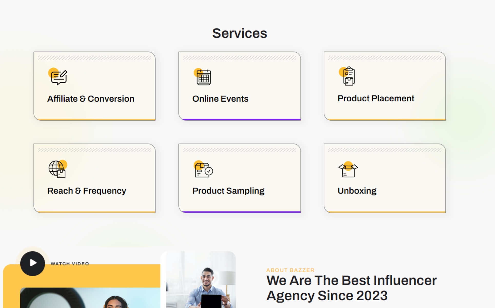Image resolution: width=495 pixels, height=308 pixels.
Task: Click the Online Events calendar icon
Action: [203, 77]
